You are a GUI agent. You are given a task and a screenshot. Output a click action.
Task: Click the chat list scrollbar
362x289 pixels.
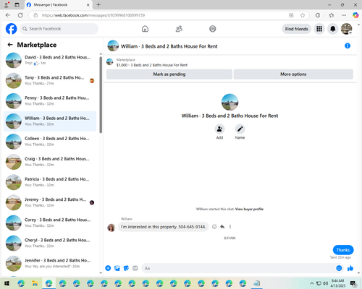tap(101, 95)
